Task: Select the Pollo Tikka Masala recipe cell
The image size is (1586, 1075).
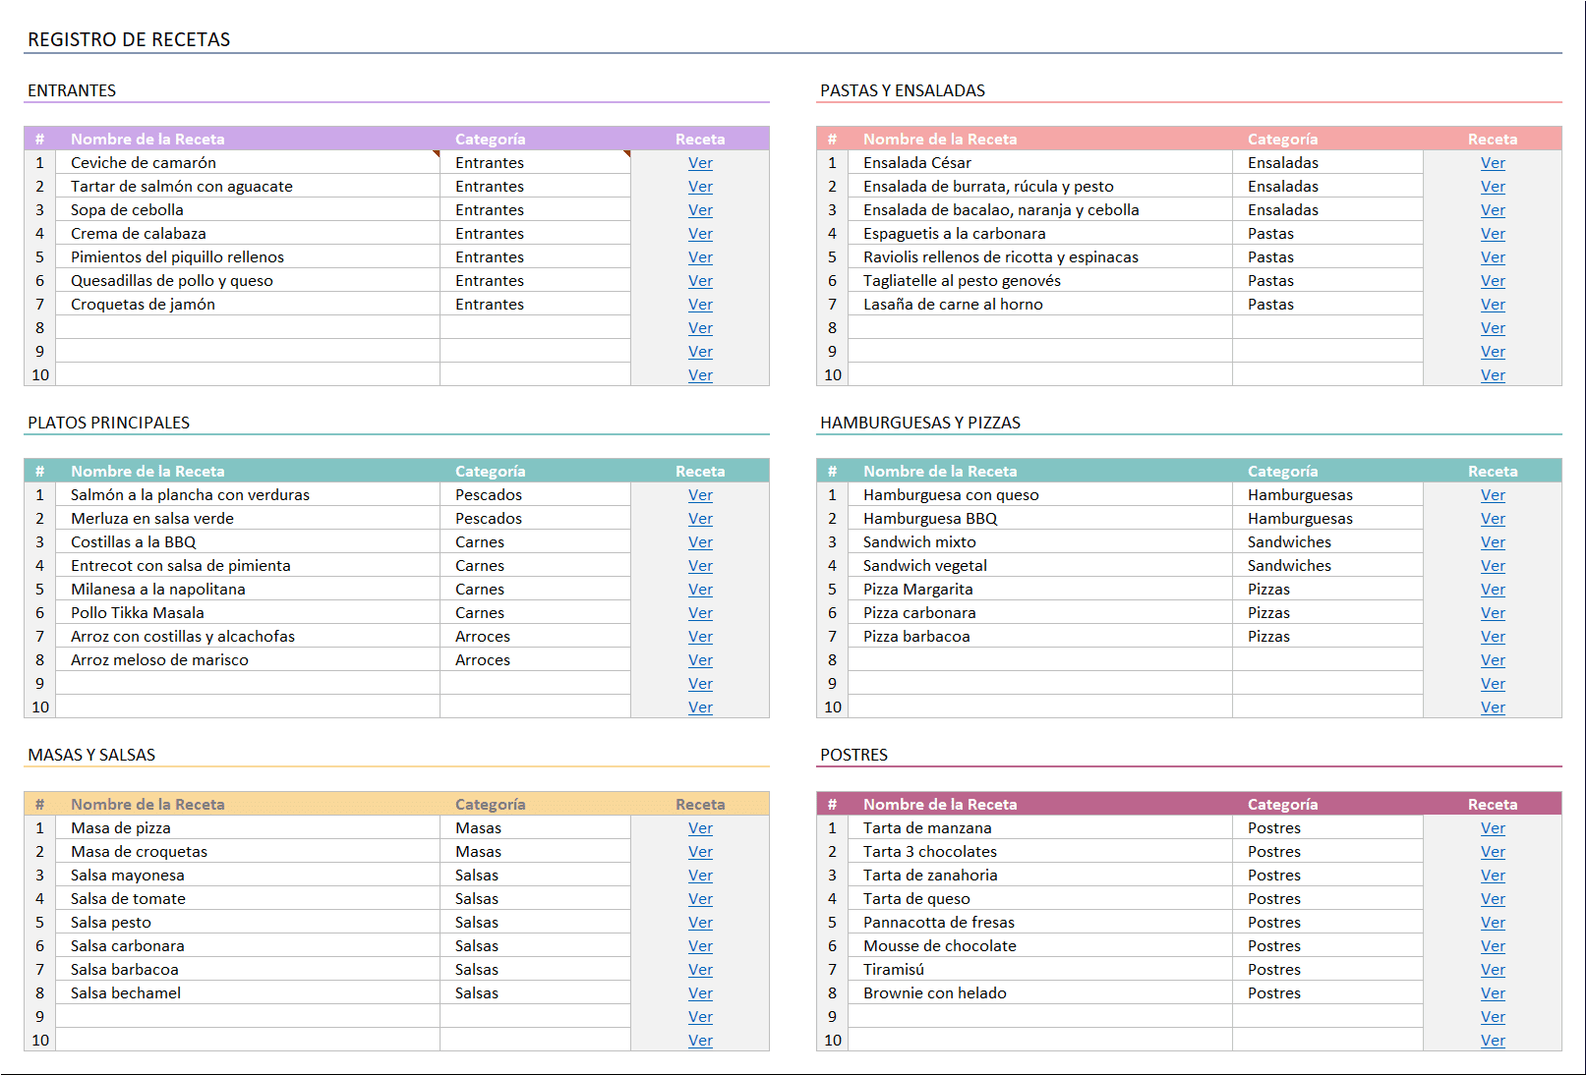Action: click(x=248, y=613)
